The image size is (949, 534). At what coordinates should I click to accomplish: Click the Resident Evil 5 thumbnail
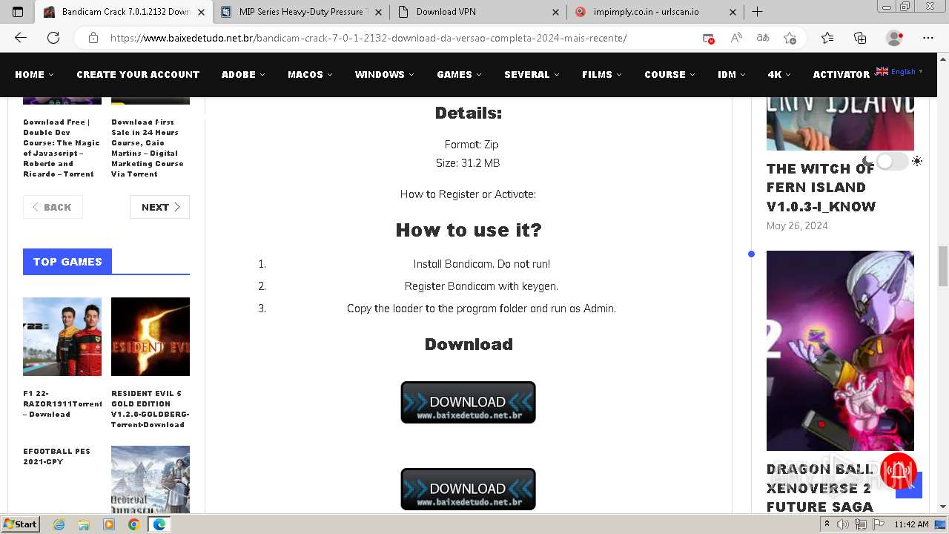pyautogui.click(x=151, y=337)
